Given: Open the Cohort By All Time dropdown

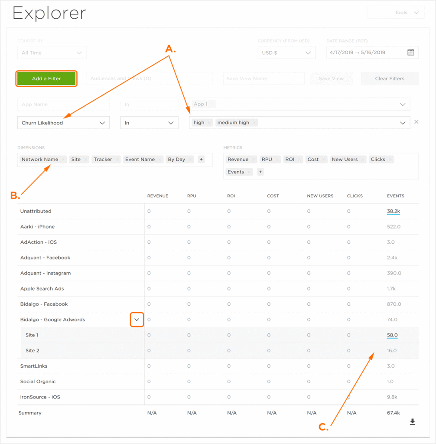Looking at the screenshot, I should click(x=52, y=52).
